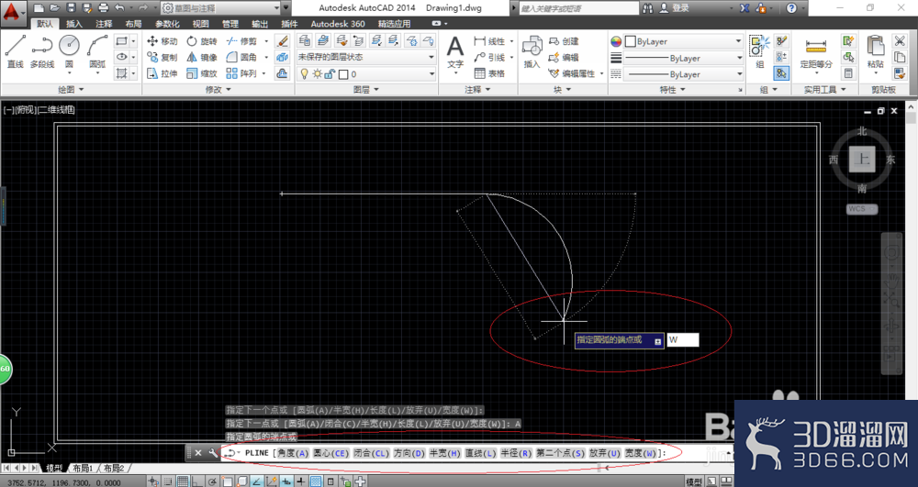Click the Erase icon in Modify panel
The image size is (918, 487).
pyautogui.click(x=282, y=41)
